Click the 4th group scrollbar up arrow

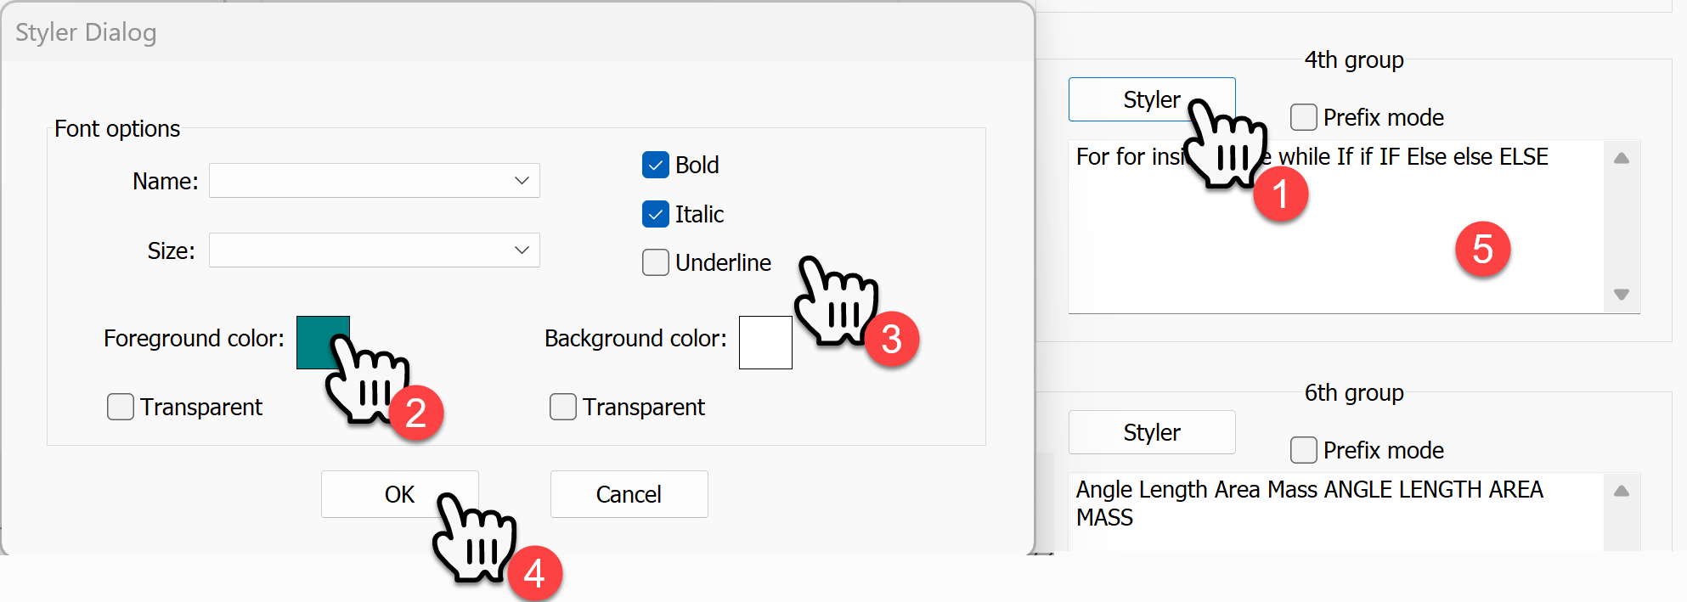1622,156
